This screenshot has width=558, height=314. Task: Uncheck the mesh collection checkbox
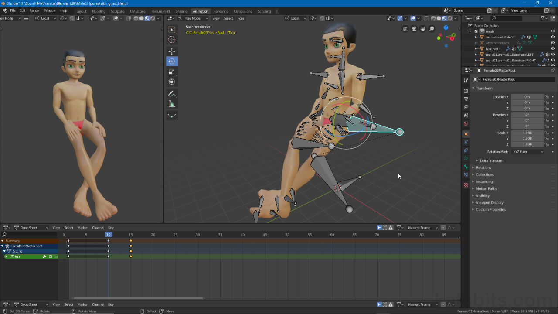[476, 31]
